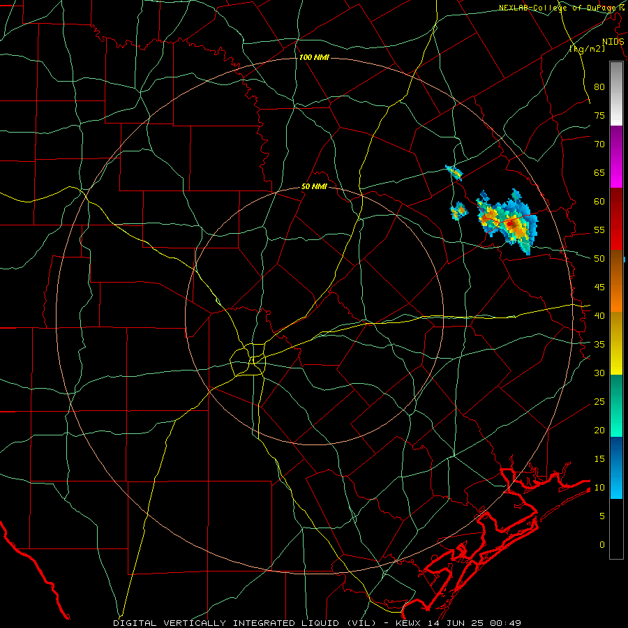628x628 pixels.
Task: Click the "25" value on the VIL scale
Action: pyautogui.click(x=599, y=402)
